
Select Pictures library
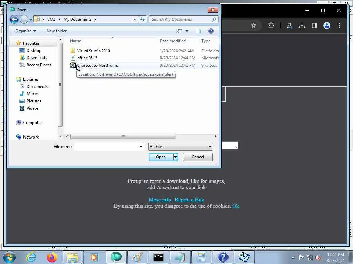click(x=33, y=101)
